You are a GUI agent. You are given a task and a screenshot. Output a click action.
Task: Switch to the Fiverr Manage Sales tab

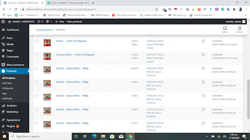click(68, 3)
